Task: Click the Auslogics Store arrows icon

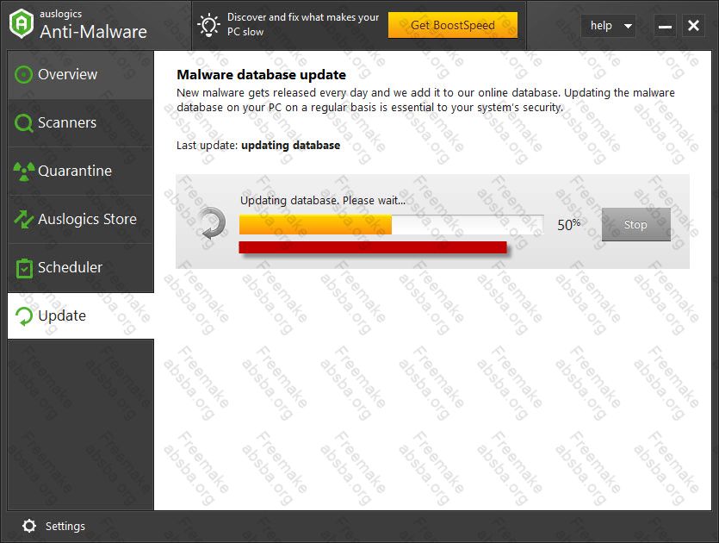Action: 24,219
